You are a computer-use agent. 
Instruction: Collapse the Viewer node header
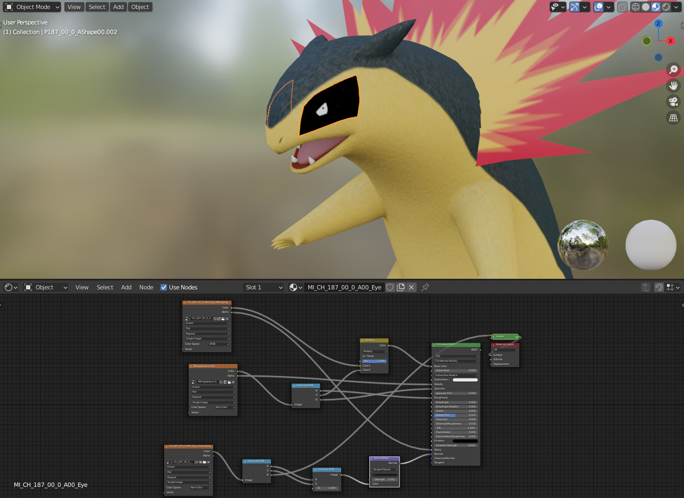tap(494, 336)
